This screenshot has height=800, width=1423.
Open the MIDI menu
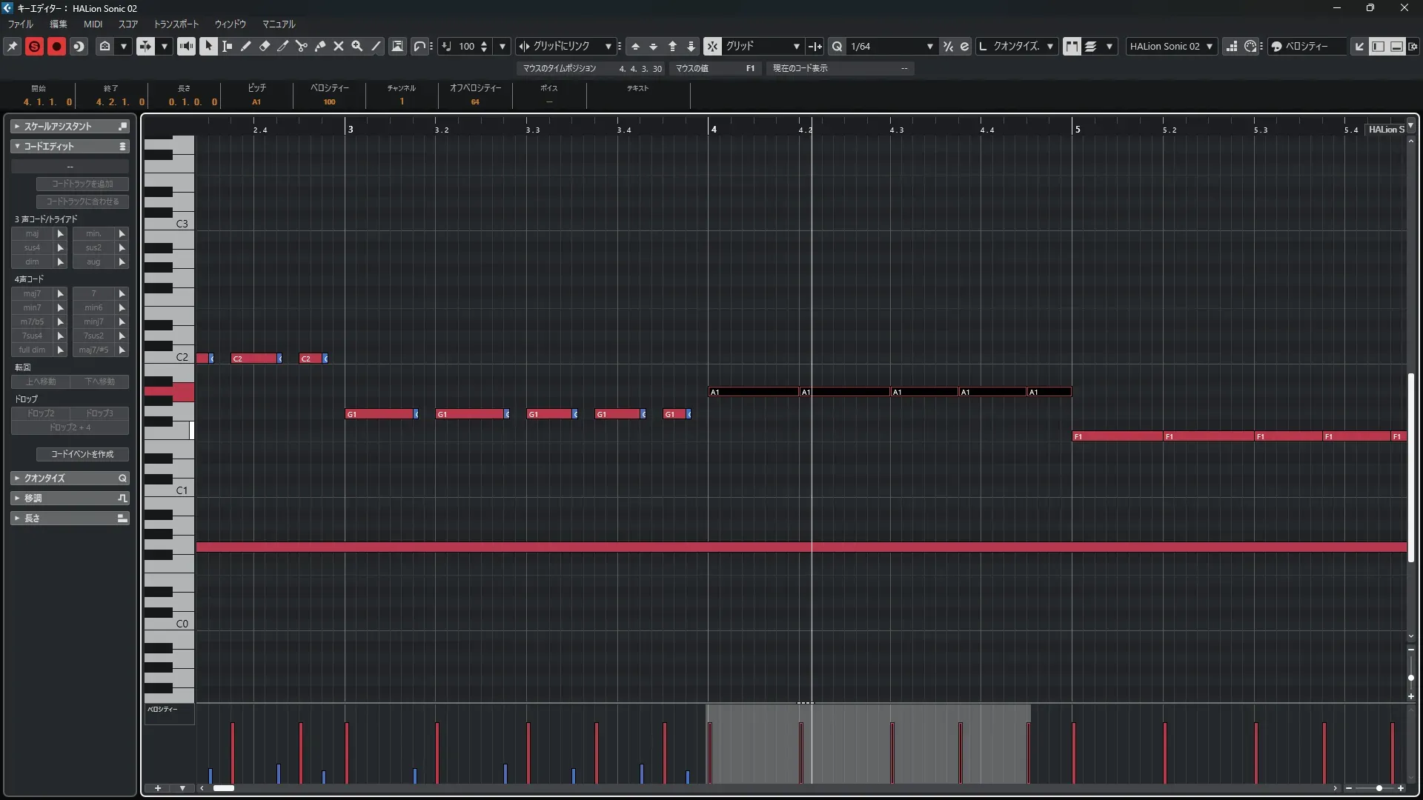tap(93, 24)
